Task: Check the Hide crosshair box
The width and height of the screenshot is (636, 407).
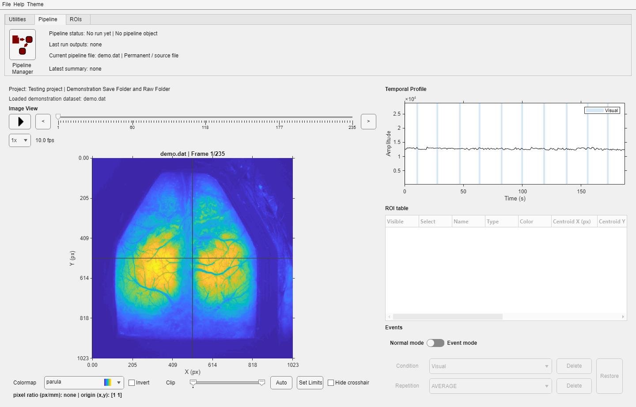Action: (331, 383)
